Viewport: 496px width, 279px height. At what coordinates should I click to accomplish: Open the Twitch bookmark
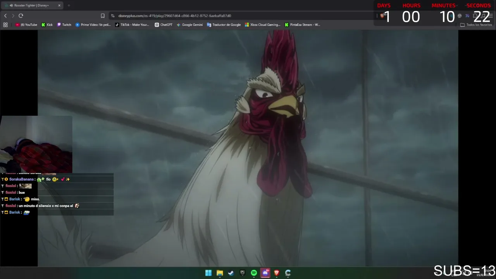[x=64, y=25]
